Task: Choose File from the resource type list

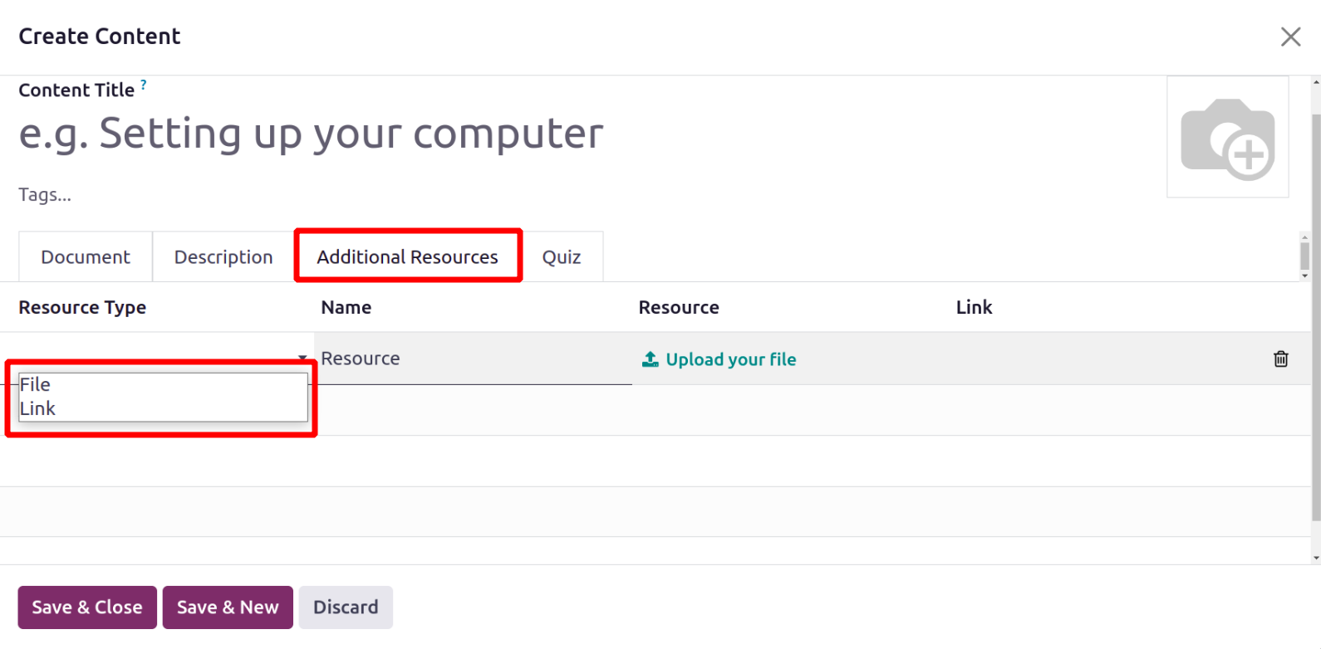Action: [163, 384]
